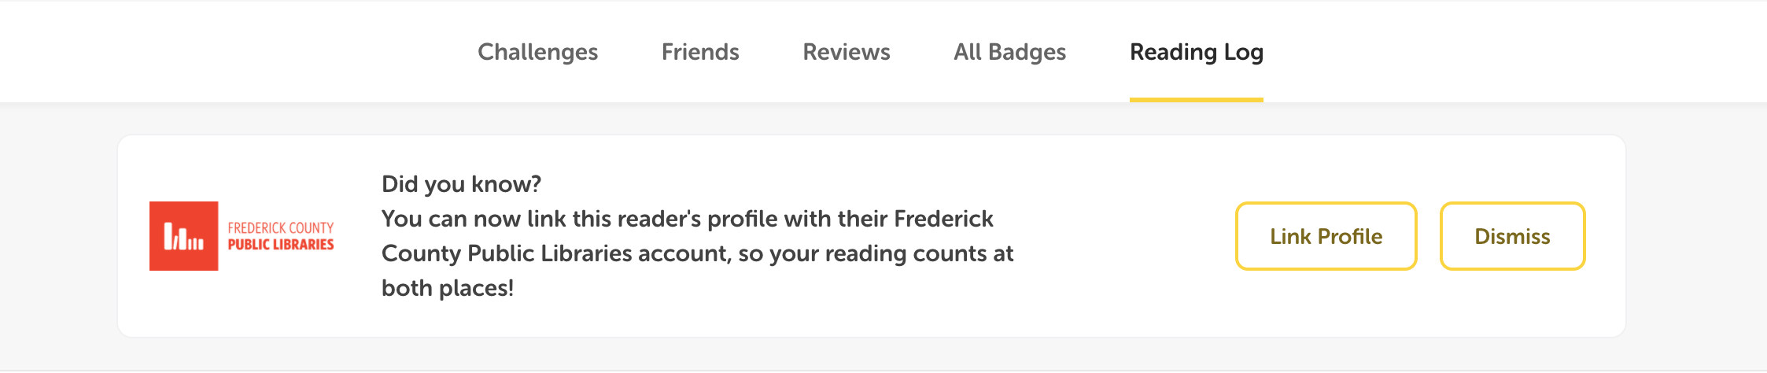This screenshot has height=373, width=1767.
Task: Go to the Reviews tab
Action: tap(847, 52)
